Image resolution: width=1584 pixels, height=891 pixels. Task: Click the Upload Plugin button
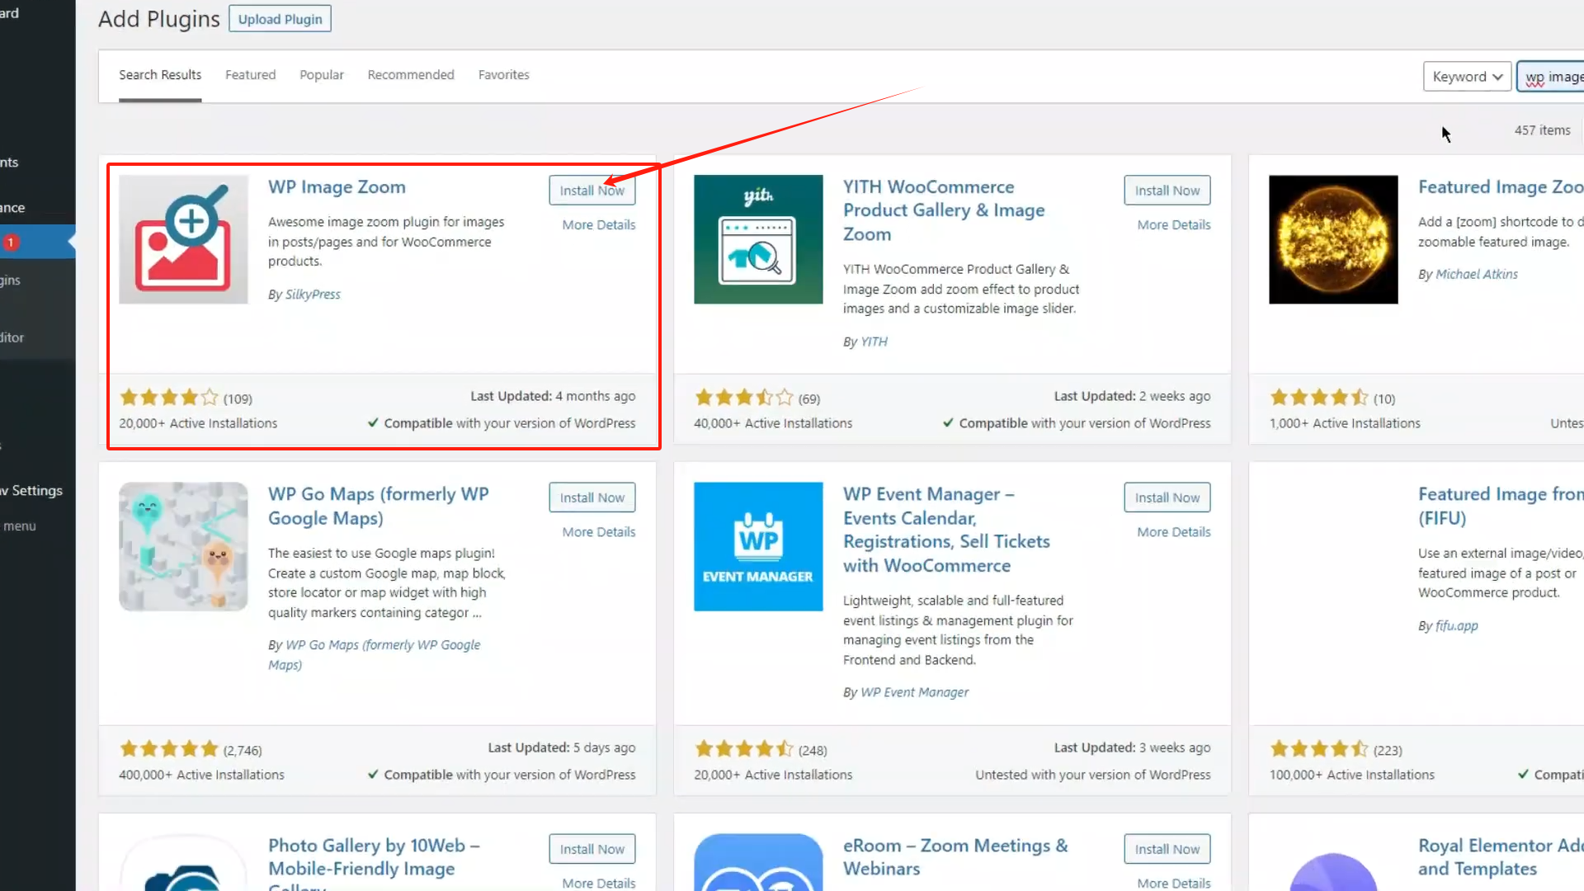tap(280, 19)
